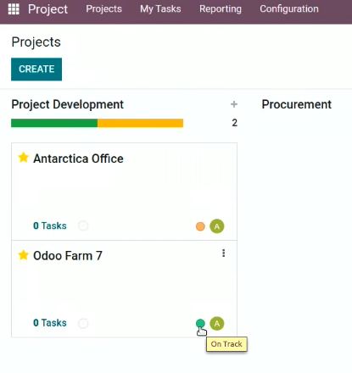Open the My Tasks menu

[160, 9]
